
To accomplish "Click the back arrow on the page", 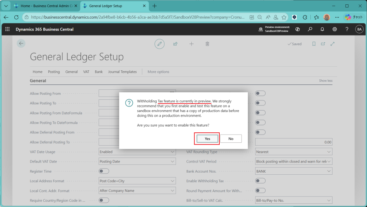I will tap(21, 43).
